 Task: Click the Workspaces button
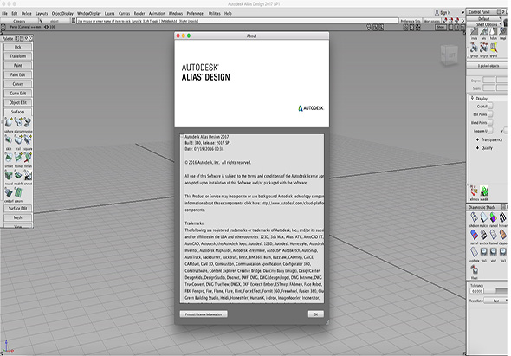pos(432,21)
